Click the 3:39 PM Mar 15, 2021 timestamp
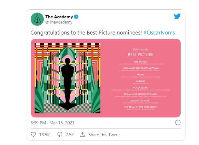 [x=52, y=123]
